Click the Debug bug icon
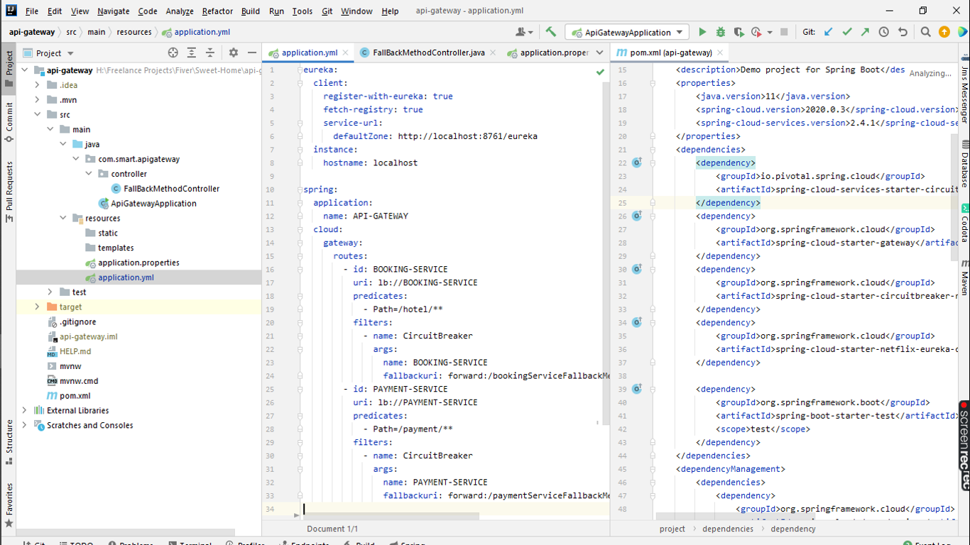Viewport: 970px width, 545px height. tap(720, 32)
